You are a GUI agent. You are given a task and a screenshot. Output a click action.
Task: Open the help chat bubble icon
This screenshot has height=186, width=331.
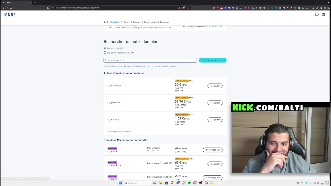click(317, 15)
